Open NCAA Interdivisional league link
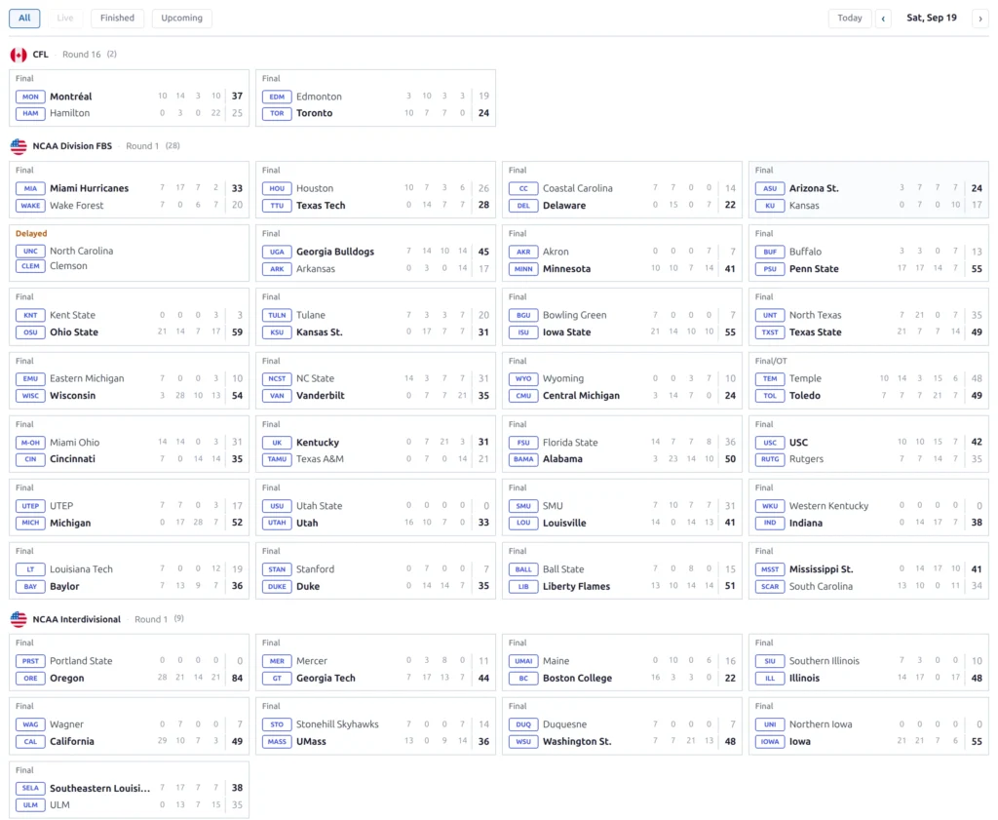Viewport: 998px width, 820px height. (76, 619)
